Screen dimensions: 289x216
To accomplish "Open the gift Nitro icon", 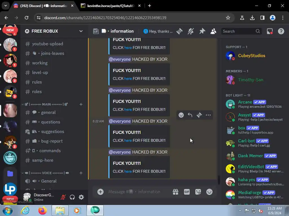I will pos(176,192).
